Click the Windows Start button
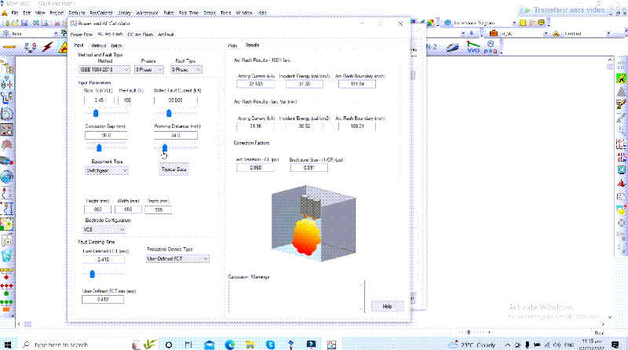628x350 pixels. (x=9, y=345)
